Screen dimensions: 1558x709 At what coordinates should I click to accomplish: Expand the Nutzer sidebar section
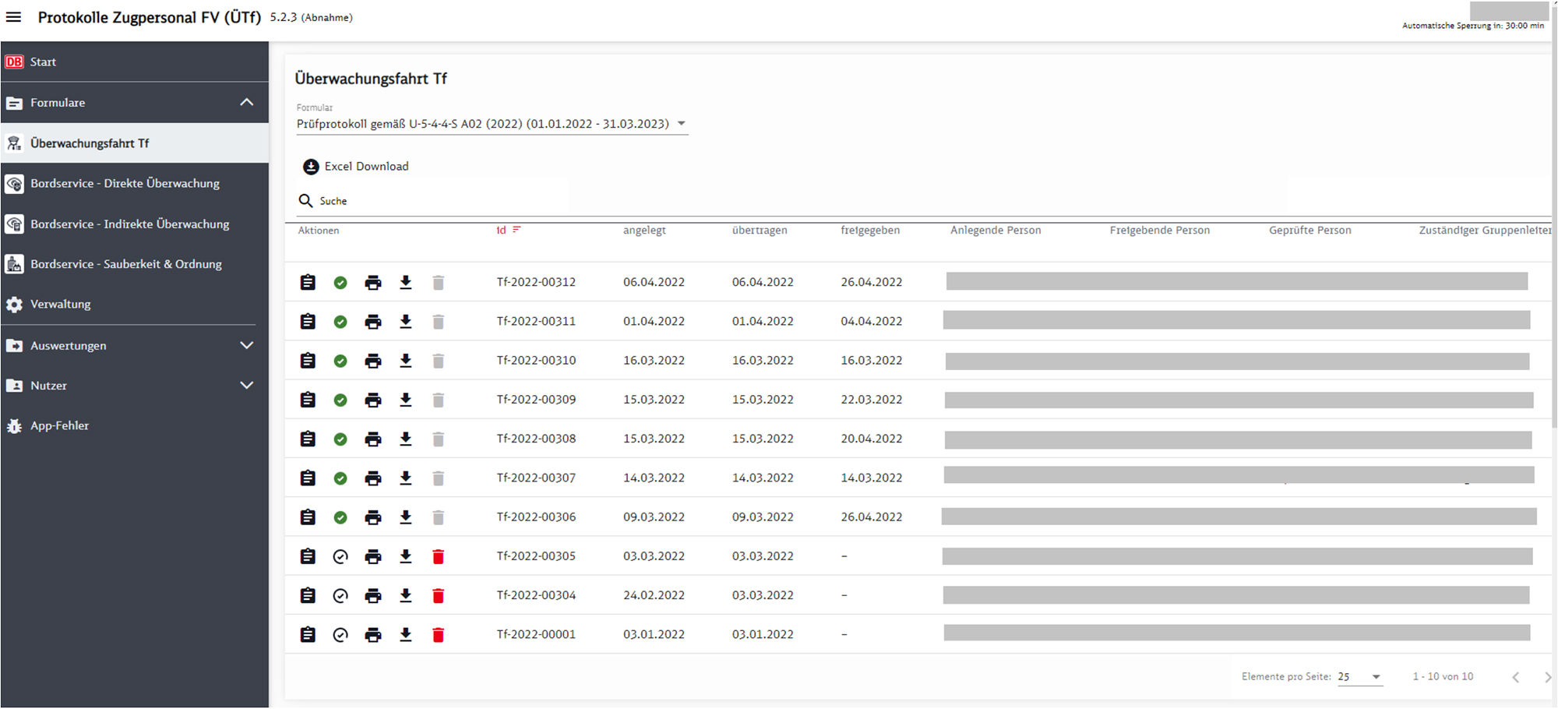click(246, 386)
